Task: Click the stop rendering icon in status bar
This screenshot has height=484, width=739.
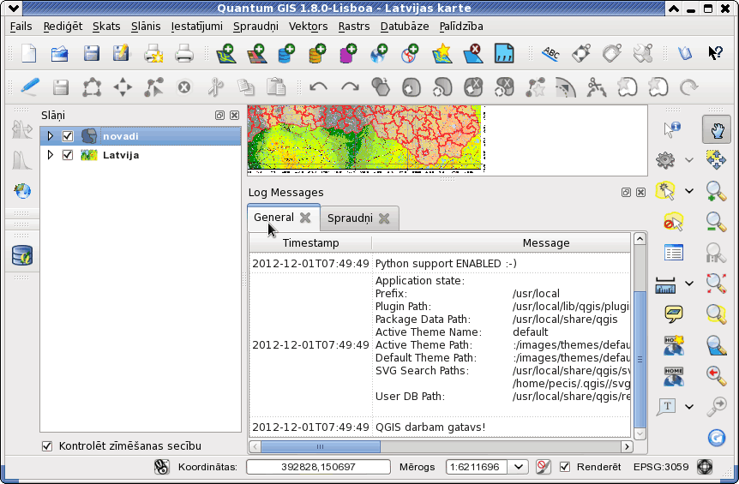Action: [543, 467]
